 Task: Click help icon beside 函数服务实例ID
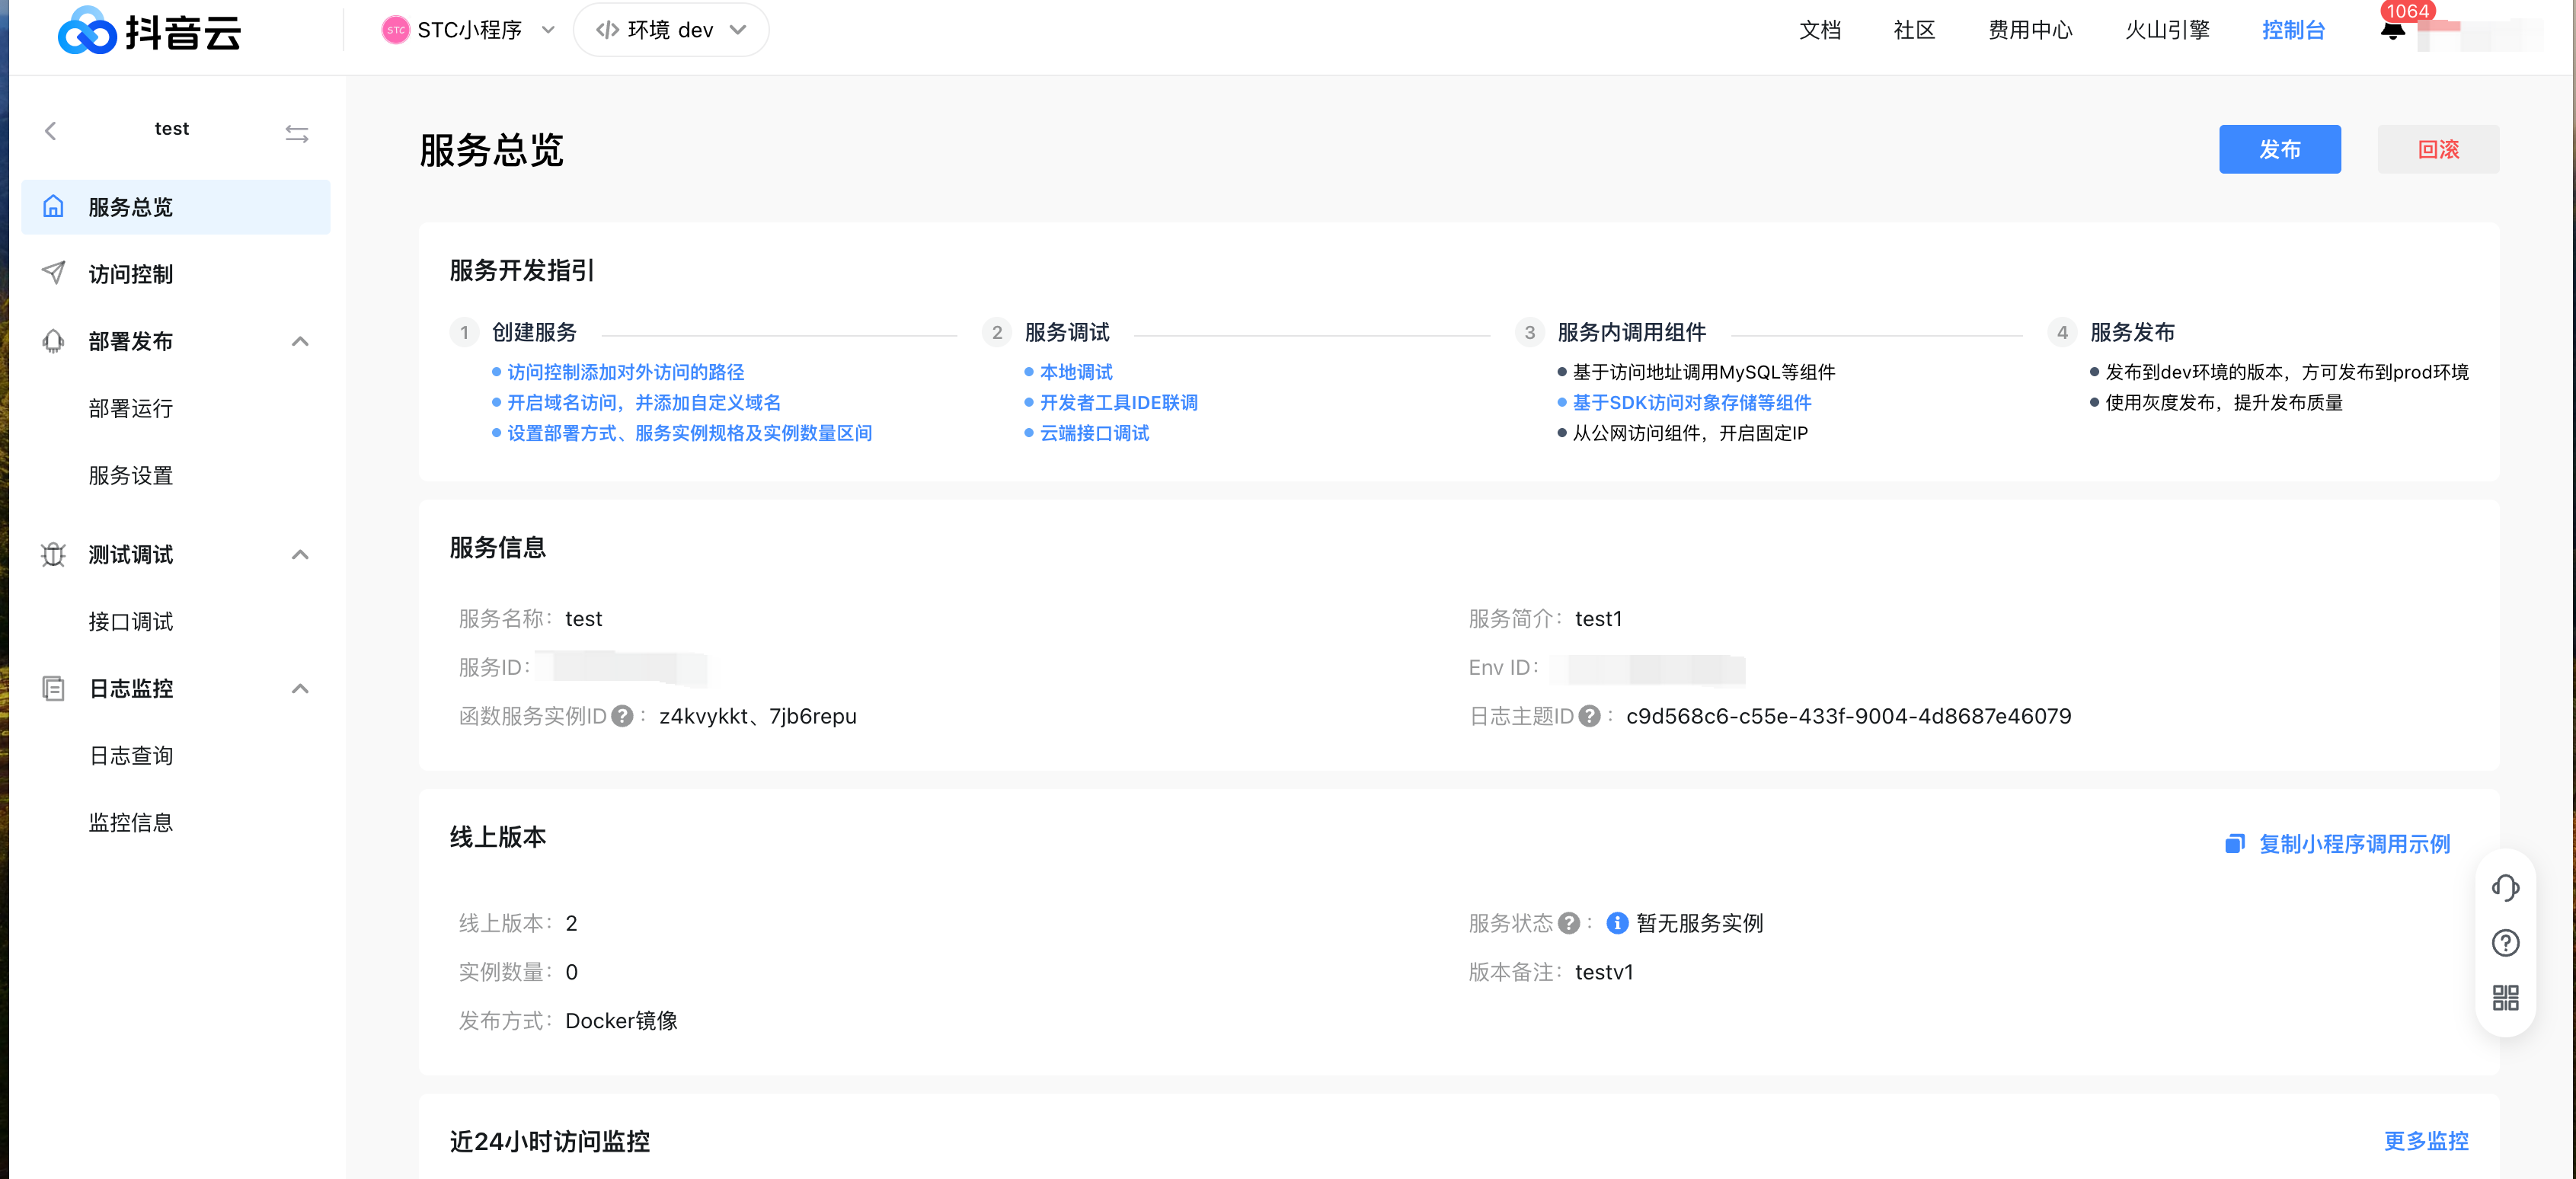point(622,716)
